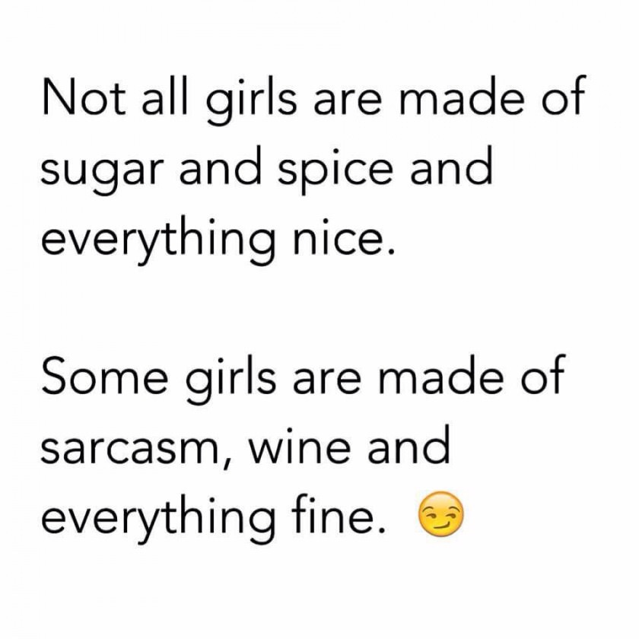The width and height of the screenshot is (639, 639).
Task: Select 'girls' in the 'Not all' sentence
Action: [x=251, y=100]
